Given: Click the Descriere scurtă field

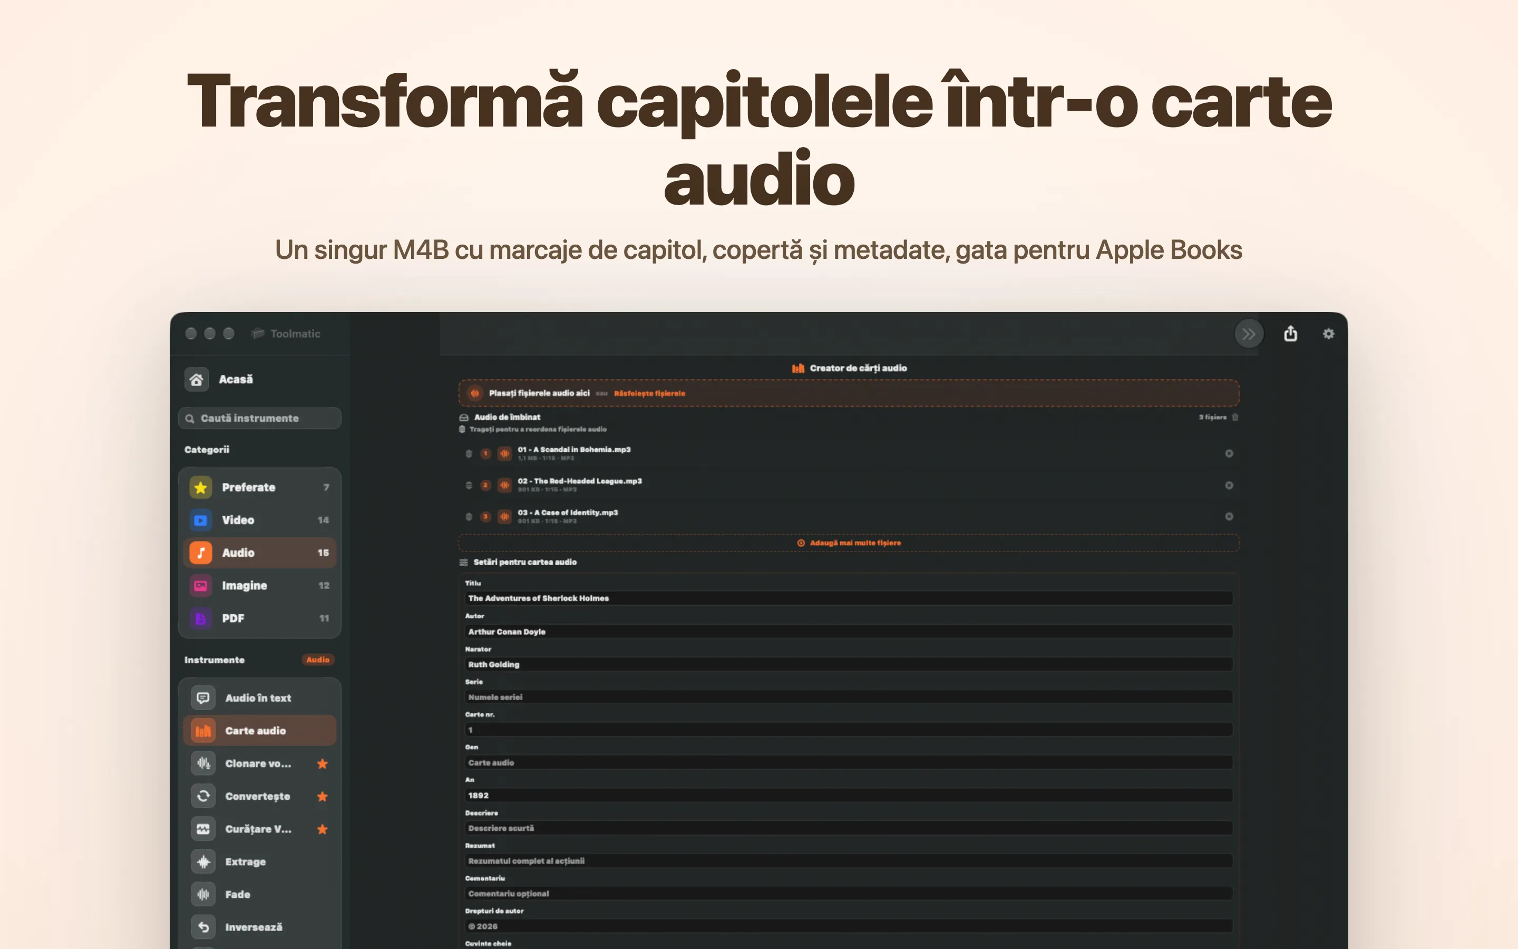Looking at the screenshot, I should tap(849, 828).
